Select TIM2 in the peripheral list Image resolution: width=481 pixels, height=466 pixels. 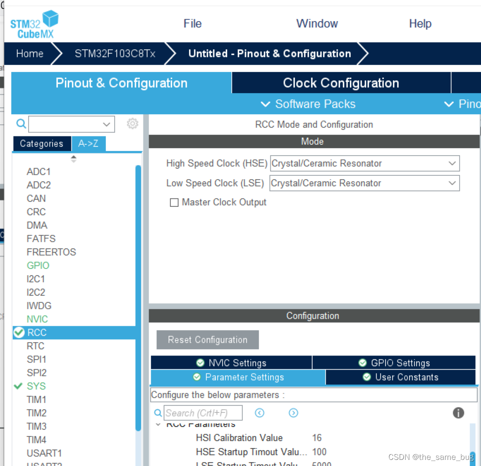click(37, 413)
